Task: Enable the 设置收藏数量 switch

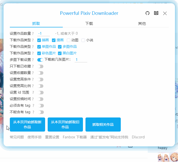Action: point(40,73)
